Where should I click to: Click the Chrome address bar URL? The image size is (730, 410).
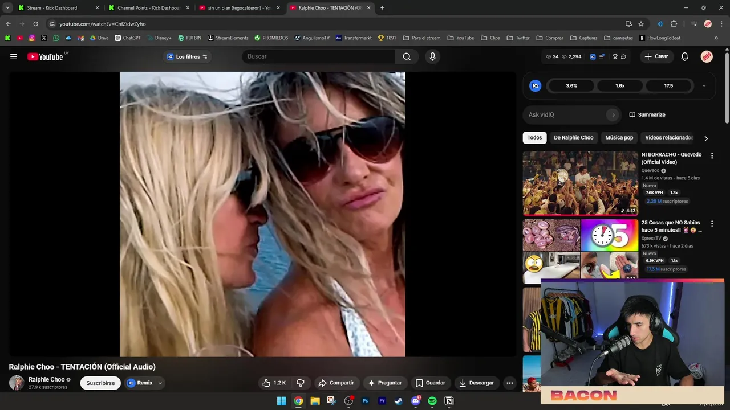click(x=103, y=24)
